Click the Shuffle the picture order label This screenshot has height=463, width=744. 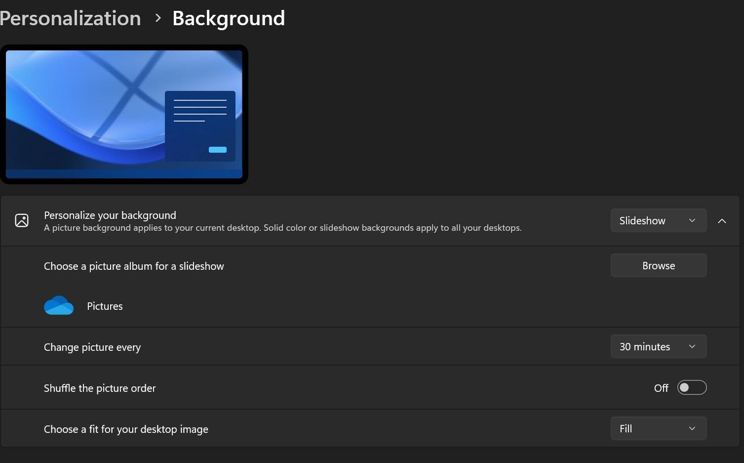100,388
